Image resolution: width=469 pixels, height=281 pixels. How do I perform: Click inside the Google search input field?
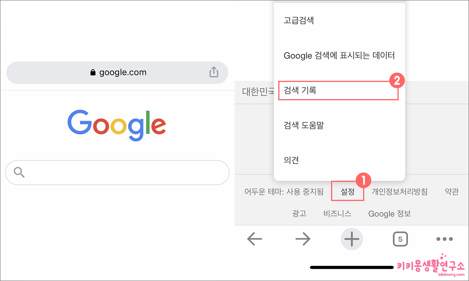(117, 172)
